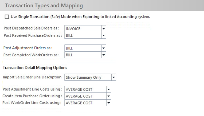Screen dimensions: 204x116
Task: Expand arrow for Post WorkOrder Line Costs
Action: [x=109, y=103]
